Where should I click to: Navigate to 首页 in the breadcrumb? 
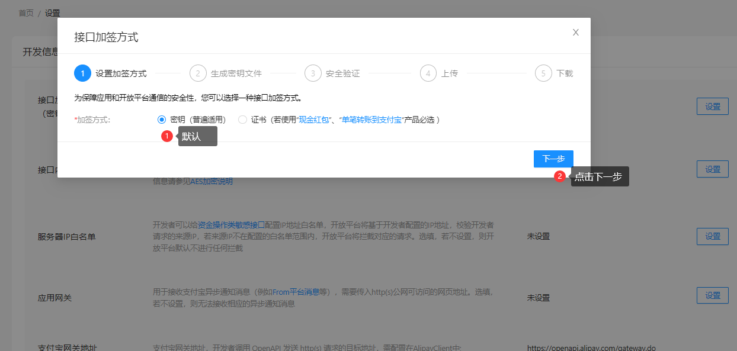pos(26,13)
